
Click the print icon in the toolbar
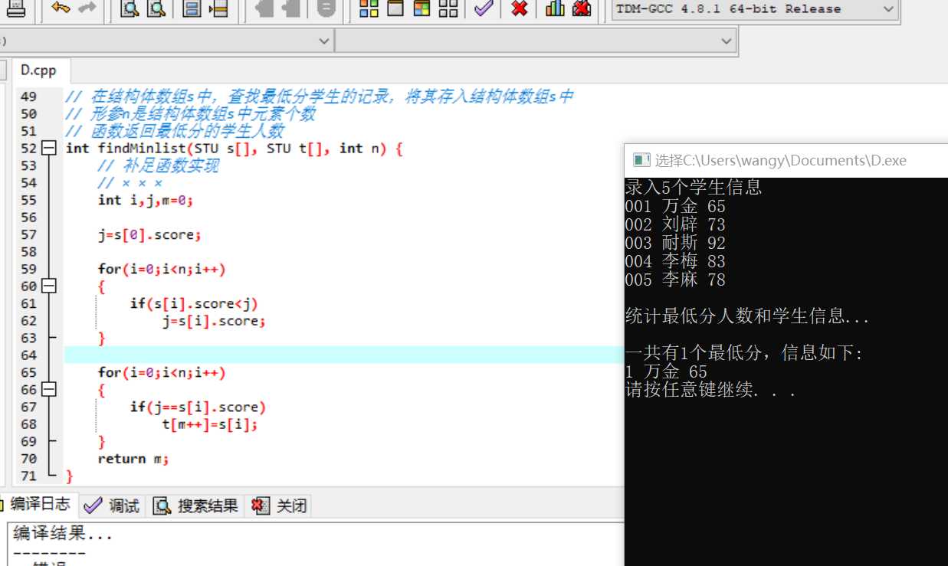[x=16, y=8]
